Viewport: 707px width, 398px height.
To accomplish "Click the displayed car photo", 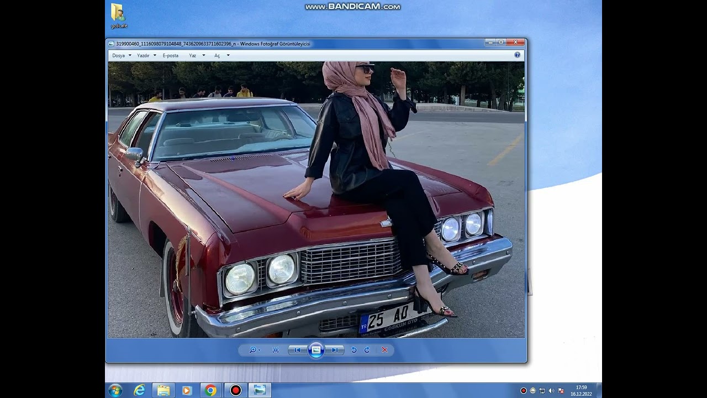I will [x=316, y=200].
